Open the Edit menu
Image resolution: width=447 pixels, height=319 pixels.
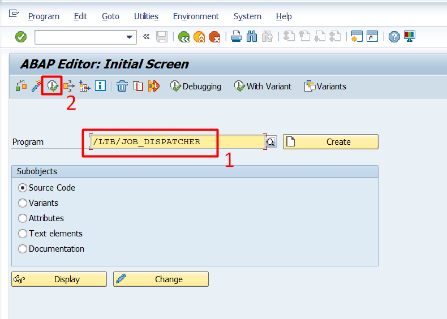[x=80, y=16]
